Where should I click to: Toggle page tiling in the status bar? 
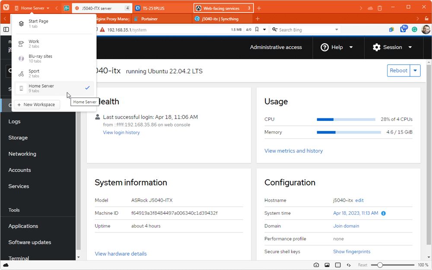337,264
